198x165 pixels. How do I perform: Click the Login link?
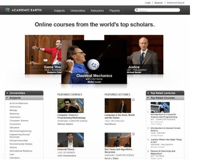click(x=148, y=3)
